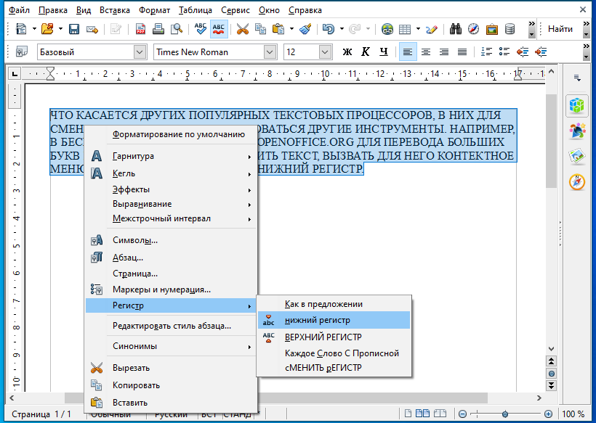Click the scissors Cut icon in toolbar

point(242,30)
